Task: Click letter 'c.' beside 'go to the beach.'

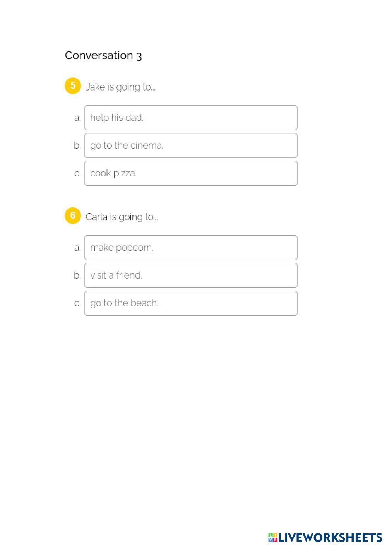Action: [77, 303]
